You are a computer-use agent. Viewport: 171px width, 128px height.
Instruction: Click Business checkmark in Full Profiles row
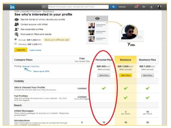[126, 98]
